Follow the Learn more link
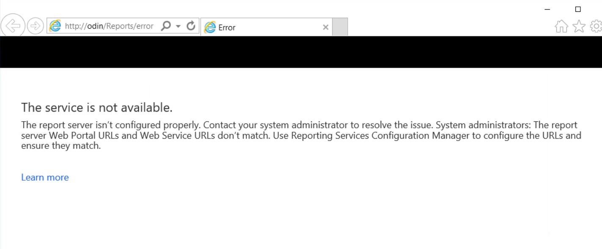The image size is (602, 249). click(x=45, y=178)
